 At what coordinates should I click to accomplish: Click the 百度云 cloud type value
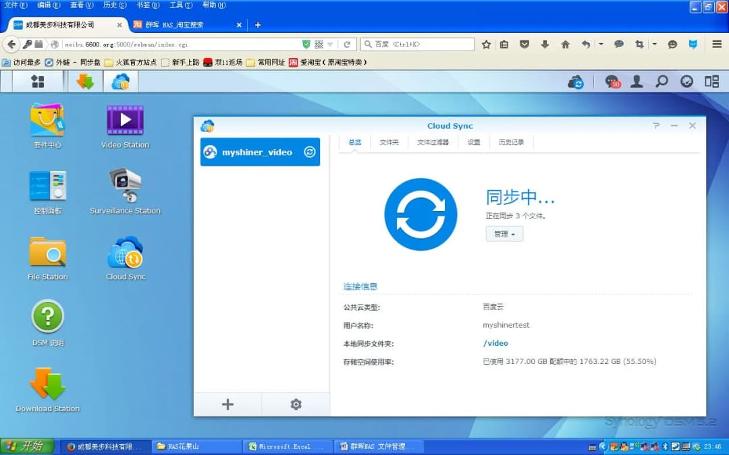[493, 307]
